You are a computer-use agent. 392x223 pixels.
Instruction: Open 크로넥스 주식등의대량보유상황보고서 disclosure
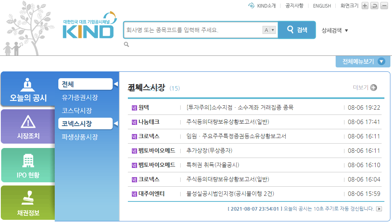pyautogui.click(x=228, y=179)
